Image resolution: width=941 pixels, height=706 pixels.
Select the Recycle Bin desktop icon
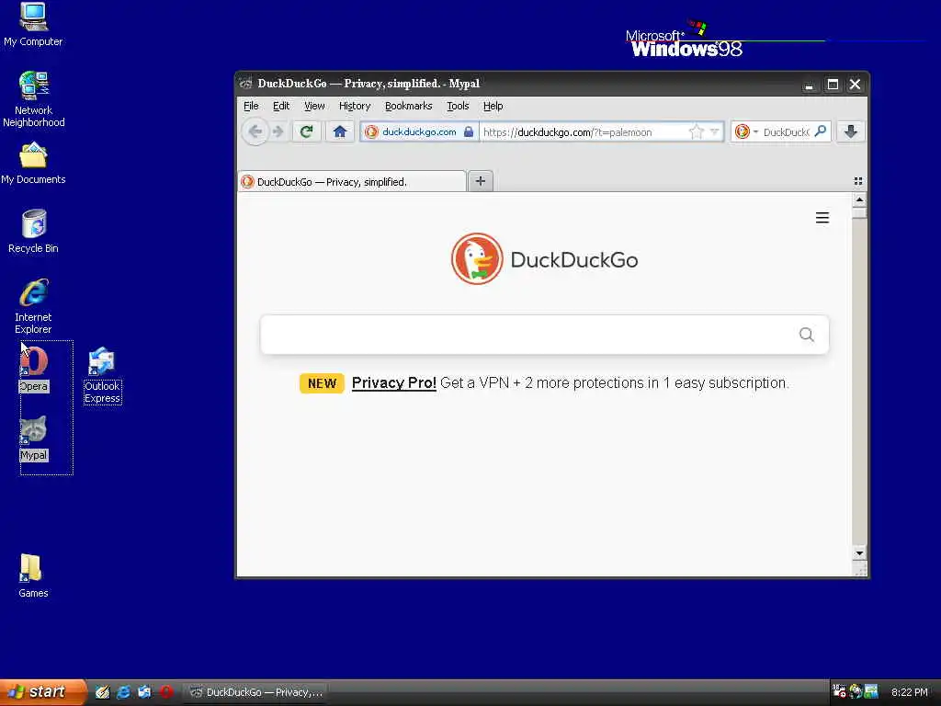(x=34, y=232)
